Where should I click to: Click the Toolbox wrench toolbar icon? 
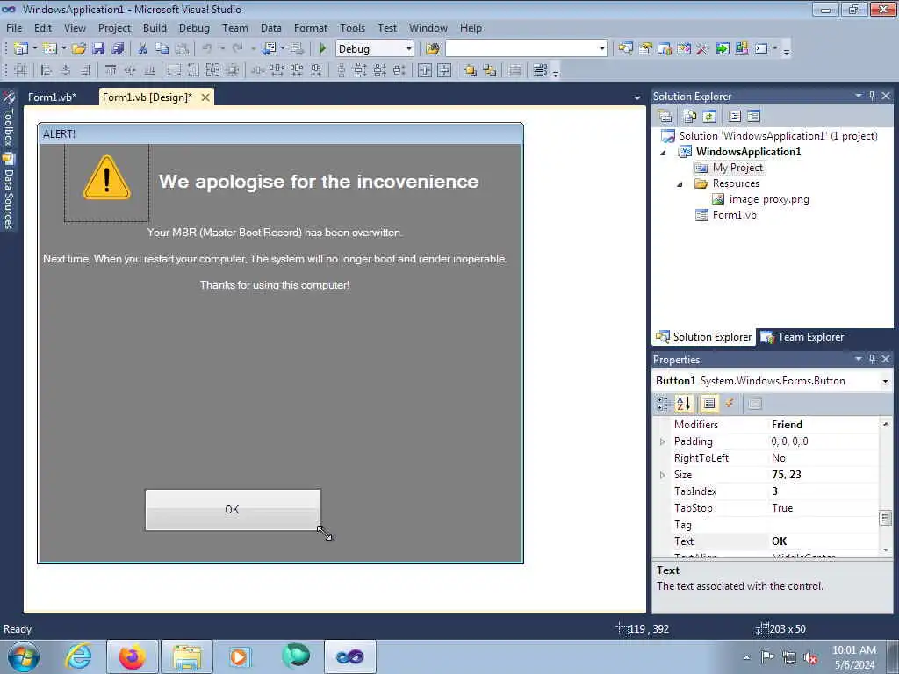703,49
